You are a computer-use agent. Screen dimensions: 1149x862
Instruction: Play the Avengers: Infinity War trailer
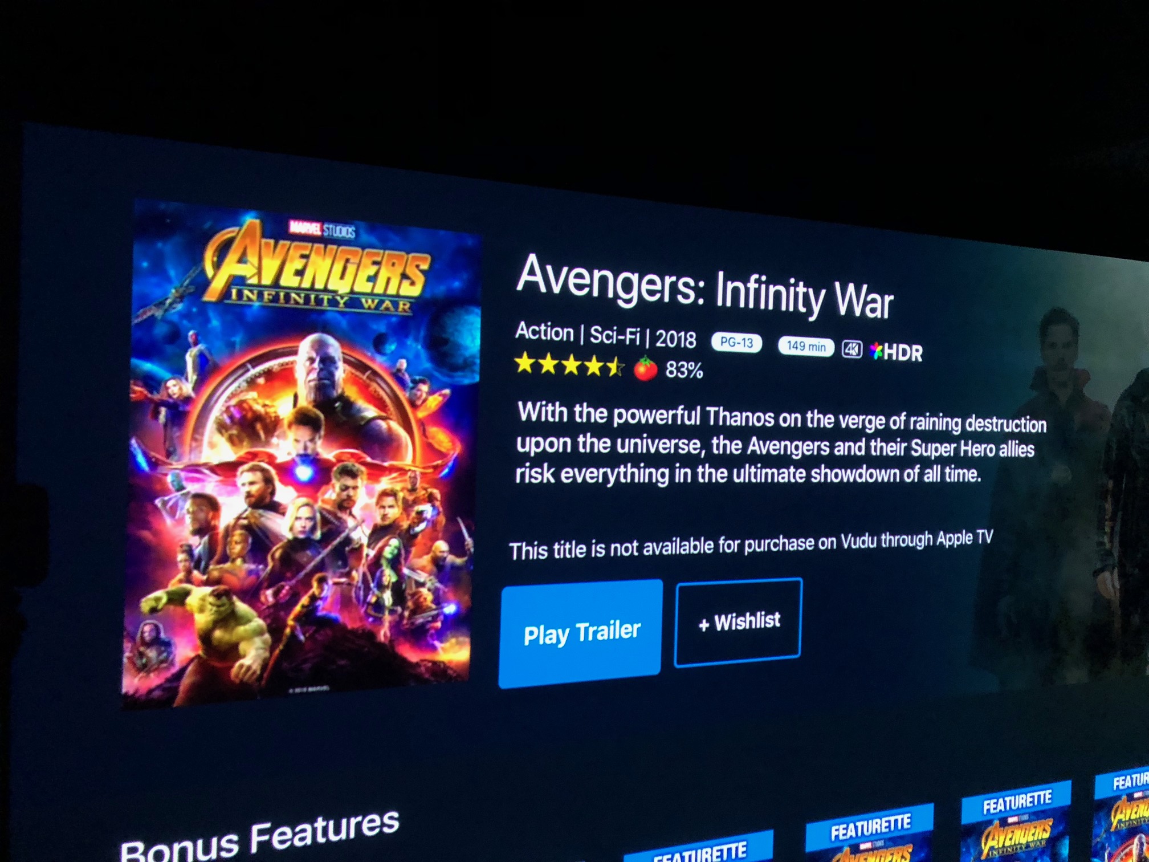(x=580, y=634)
